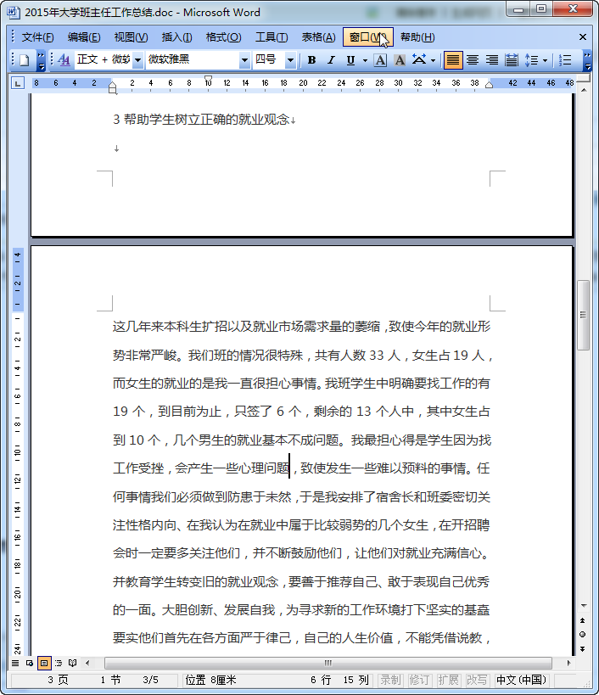
Task: Select justify alignment
Action: [x=453, y=60]
